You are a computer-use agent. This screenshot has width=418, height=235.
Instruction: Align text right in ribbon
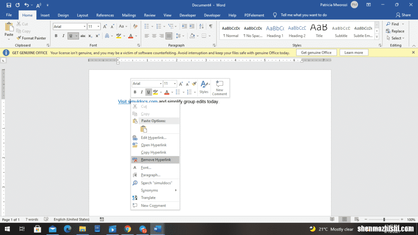click(x=162, y=36)
